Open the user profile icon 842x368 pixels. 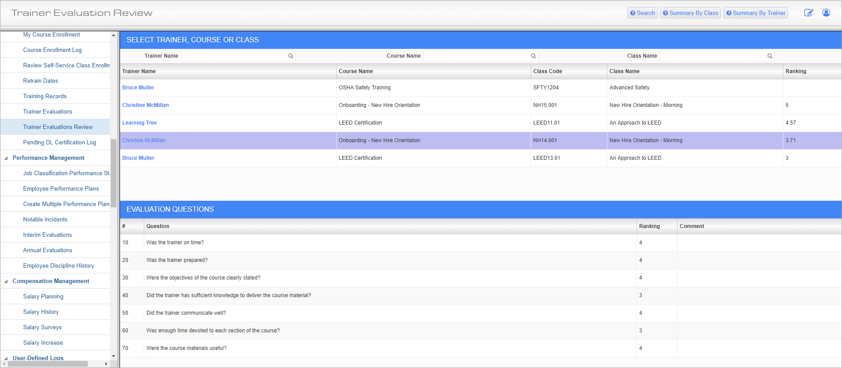[826, 13]
